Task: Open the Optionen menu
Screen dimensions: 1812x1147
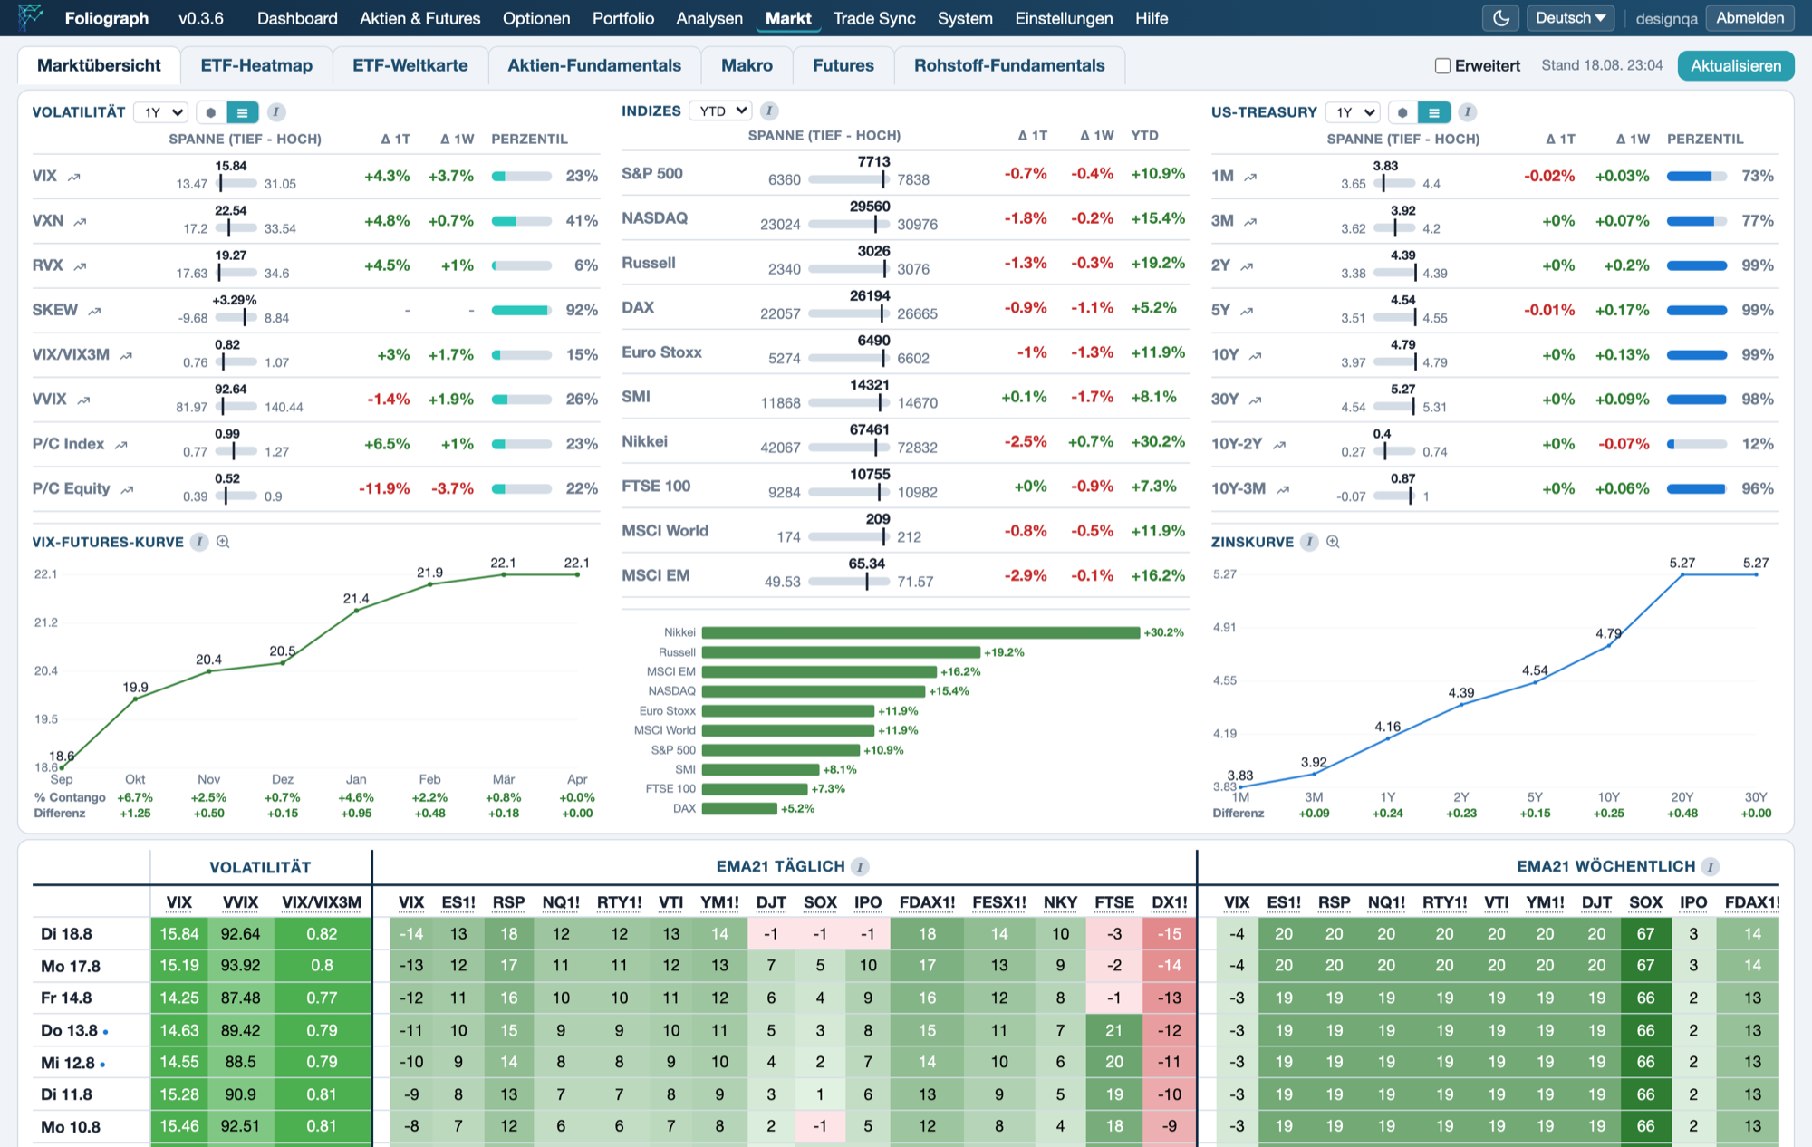Action: [x=536, y=18]
